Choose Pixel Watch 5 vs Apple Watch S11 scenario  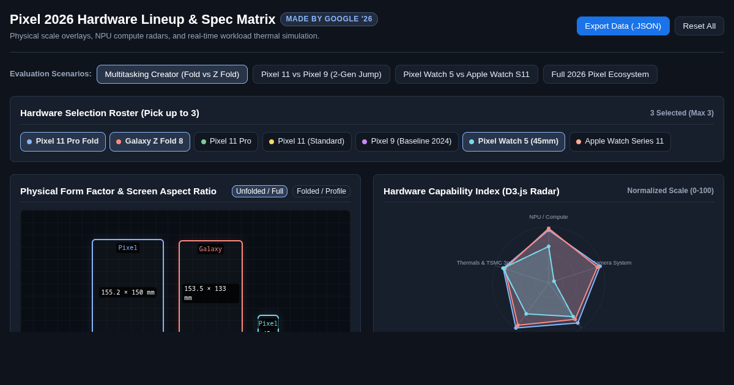pos(467,75)
